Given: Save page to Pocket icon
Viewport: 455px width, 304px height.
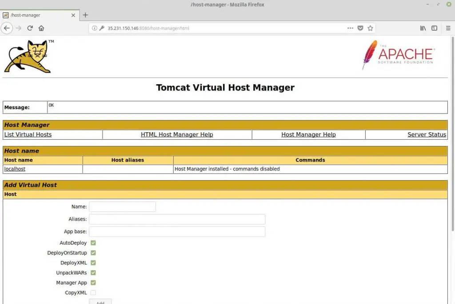Looking at the screenshot, I should 360,28.
